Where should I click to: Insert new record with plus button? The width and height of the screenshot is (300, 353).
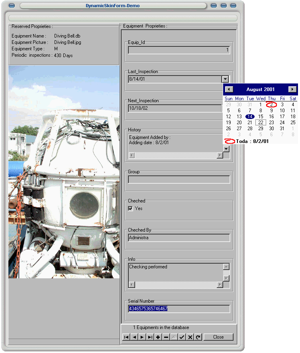[158, 337]
